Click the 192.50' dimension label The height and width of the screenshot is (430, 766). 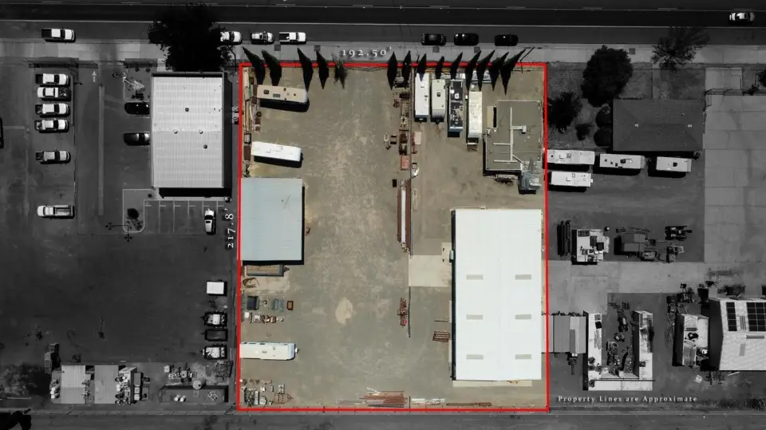click(365, 53)
